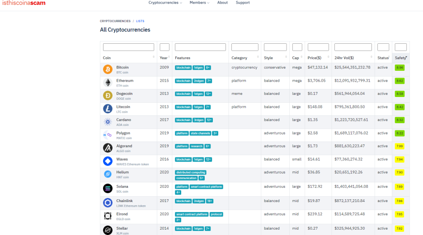Go to the About page
The image size is (423, 235).
point(222,3)
